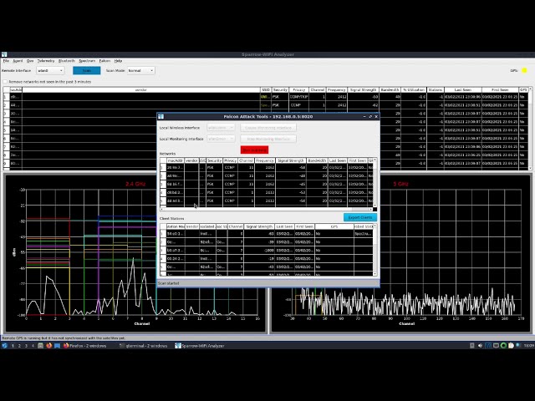Click the taskbar clock
The width and height of the screenshot is (535, 401).
coord(528,346)
